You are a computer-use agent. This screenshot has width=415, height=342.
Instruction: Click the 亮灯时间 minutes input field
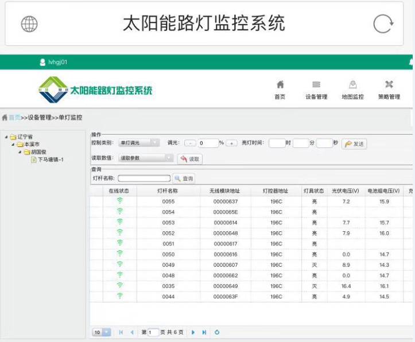pos(301,143)
